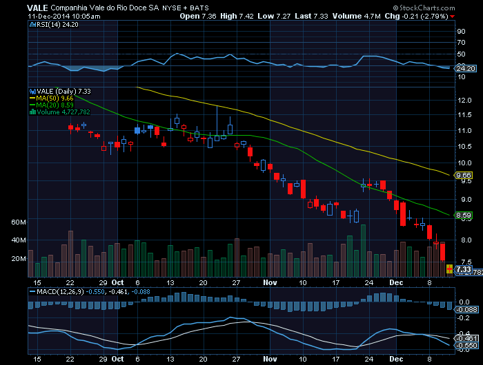Click the 90 level on the RSI axis
The width and height of the screenshot is (483, 365).
461,32
